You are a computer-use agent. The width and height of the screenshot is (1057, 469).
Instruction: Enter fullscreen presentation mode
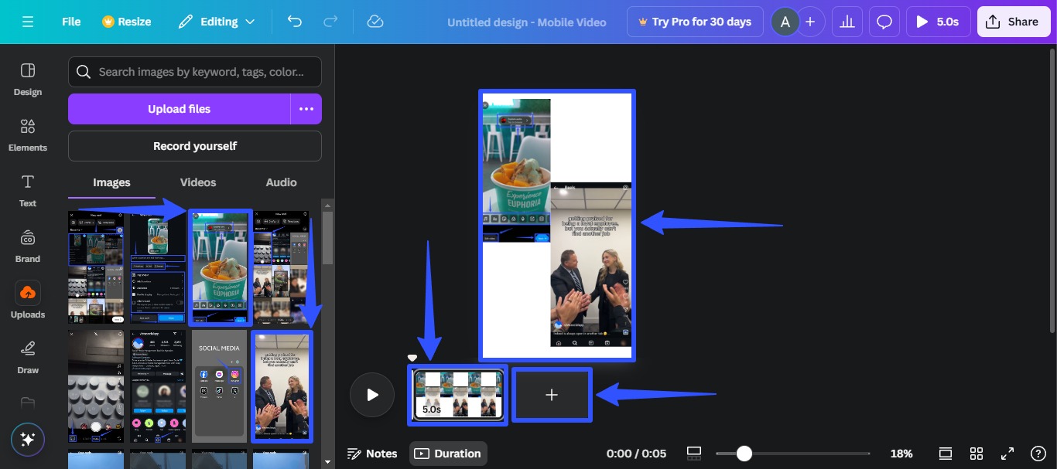pos(1007,454)
